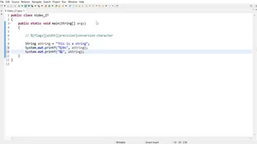Viewport: 257px width, 144px height.
Task: Click the Open Task toolbar icon
Action: 59,6
